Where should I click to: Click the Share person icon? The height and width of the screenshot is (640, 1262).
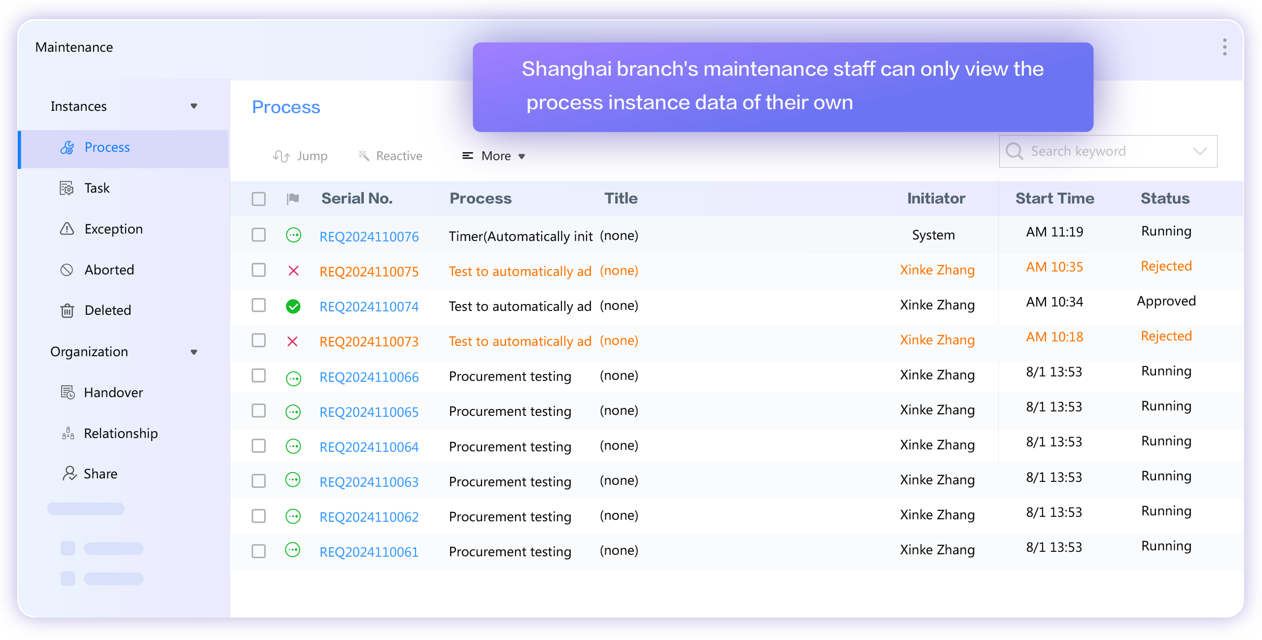(70, 474)
